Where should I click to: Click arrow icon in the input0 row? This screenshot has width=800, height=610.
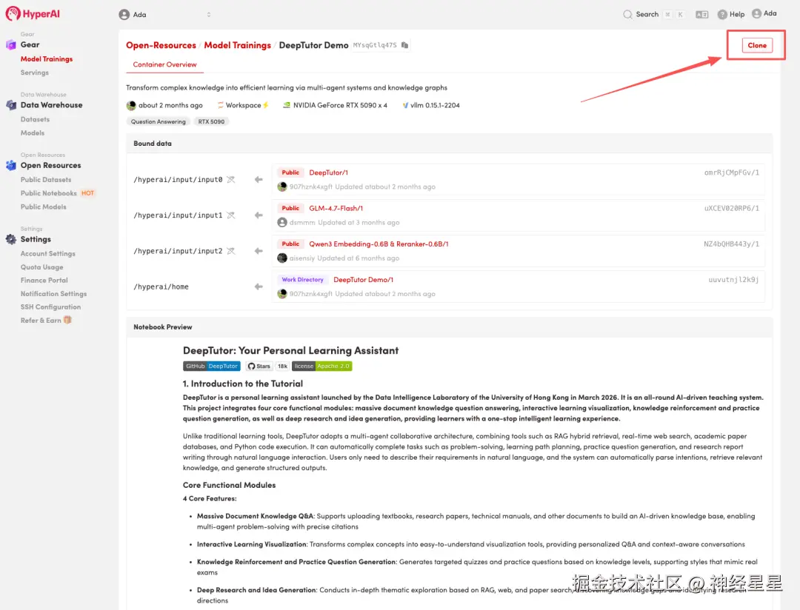[x=259, y=180]
